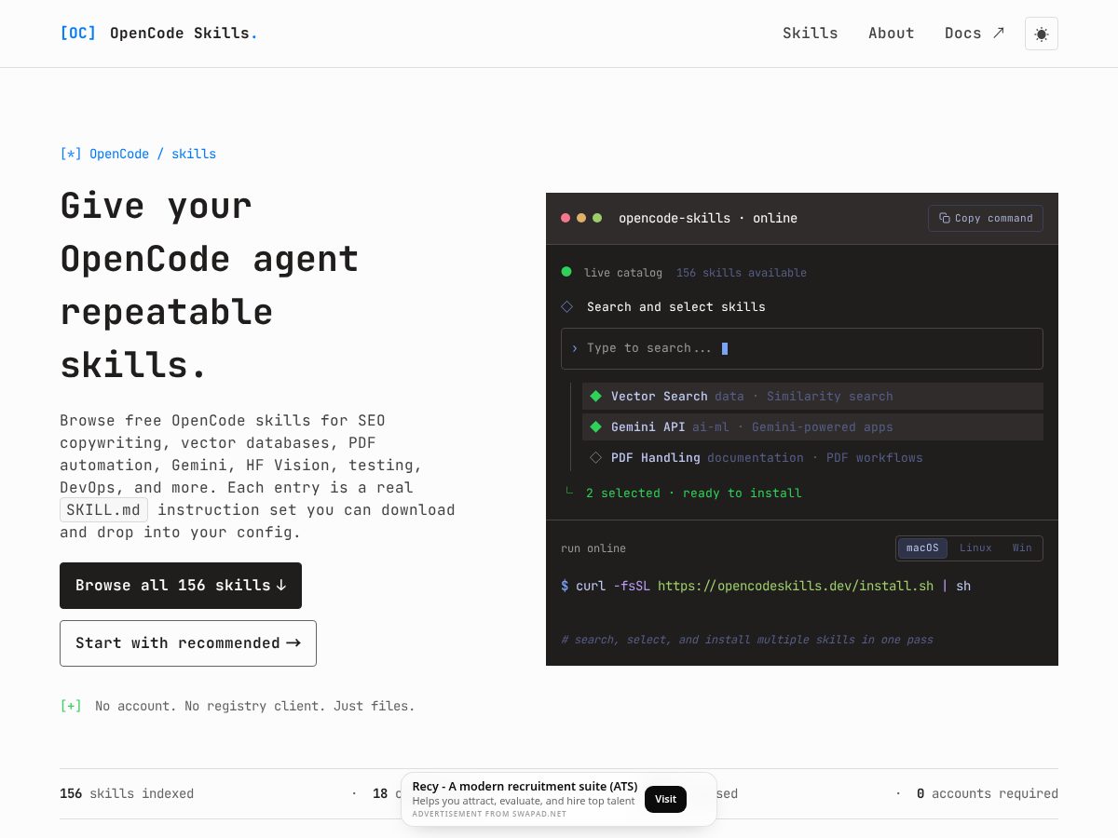Image resolution: width=1118 pixels, height=838 pixels.
Task: Click the SKILL.md code label
Action: (104, 509)
